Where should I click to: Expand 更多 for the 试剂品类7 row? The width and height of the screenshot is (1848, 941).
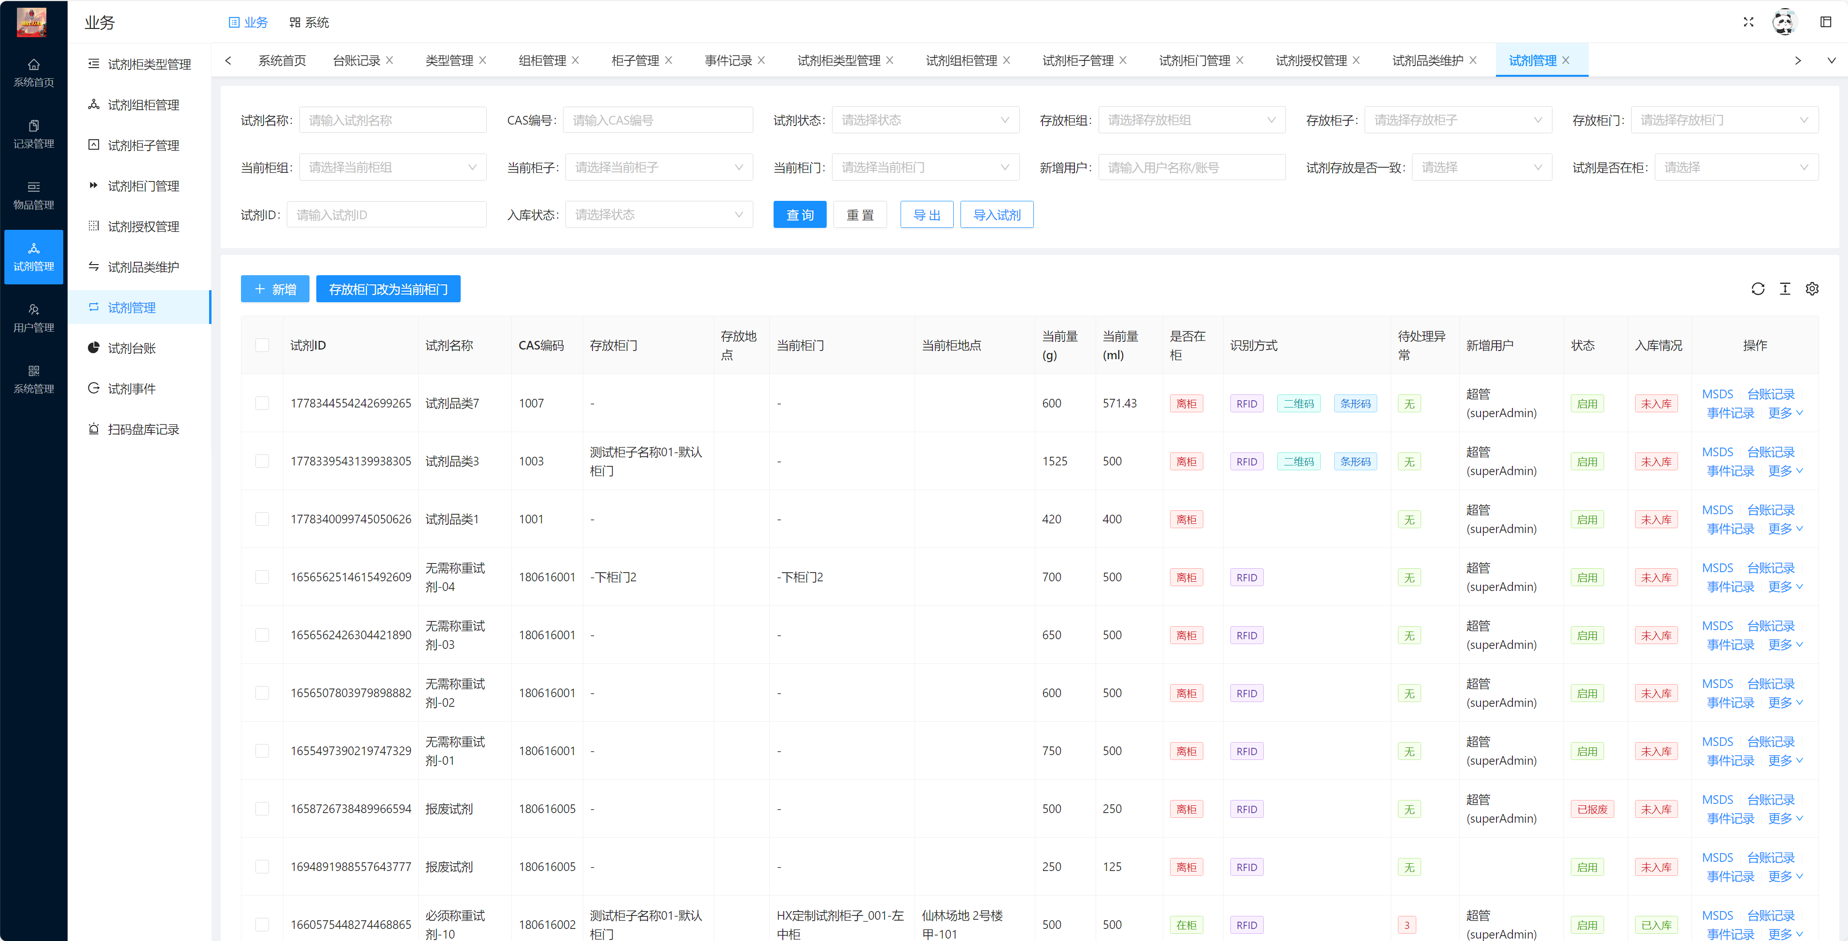(1786, 413)
